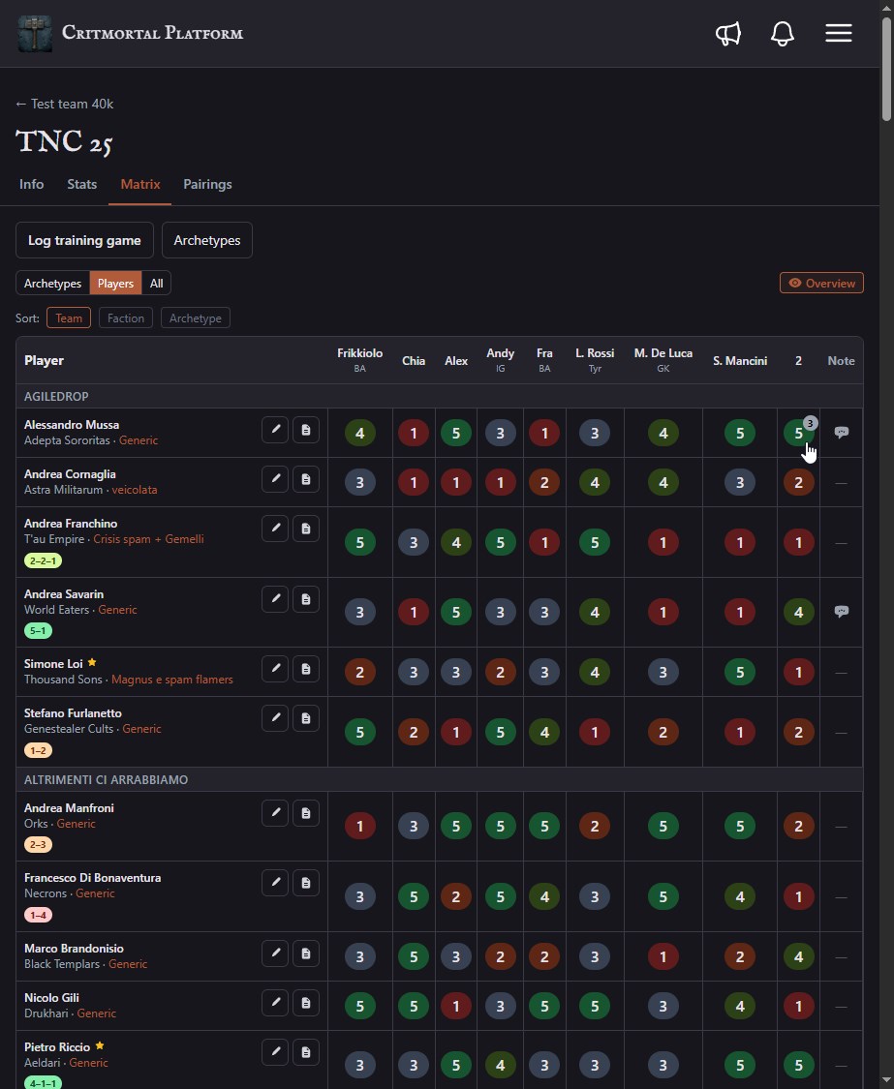Click the pencil icon for Simone Loi

275,669
